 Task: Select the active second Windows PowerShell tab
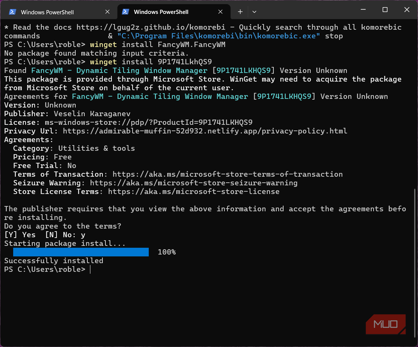pos(174,12)
